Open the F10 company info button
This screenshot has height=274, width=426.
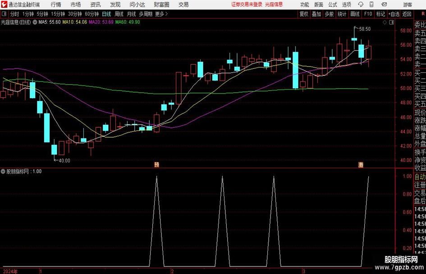pyautogui.click(x=368, y=14)
